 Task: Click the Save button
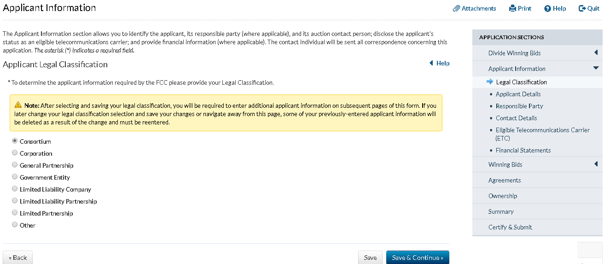pos(370,258)
